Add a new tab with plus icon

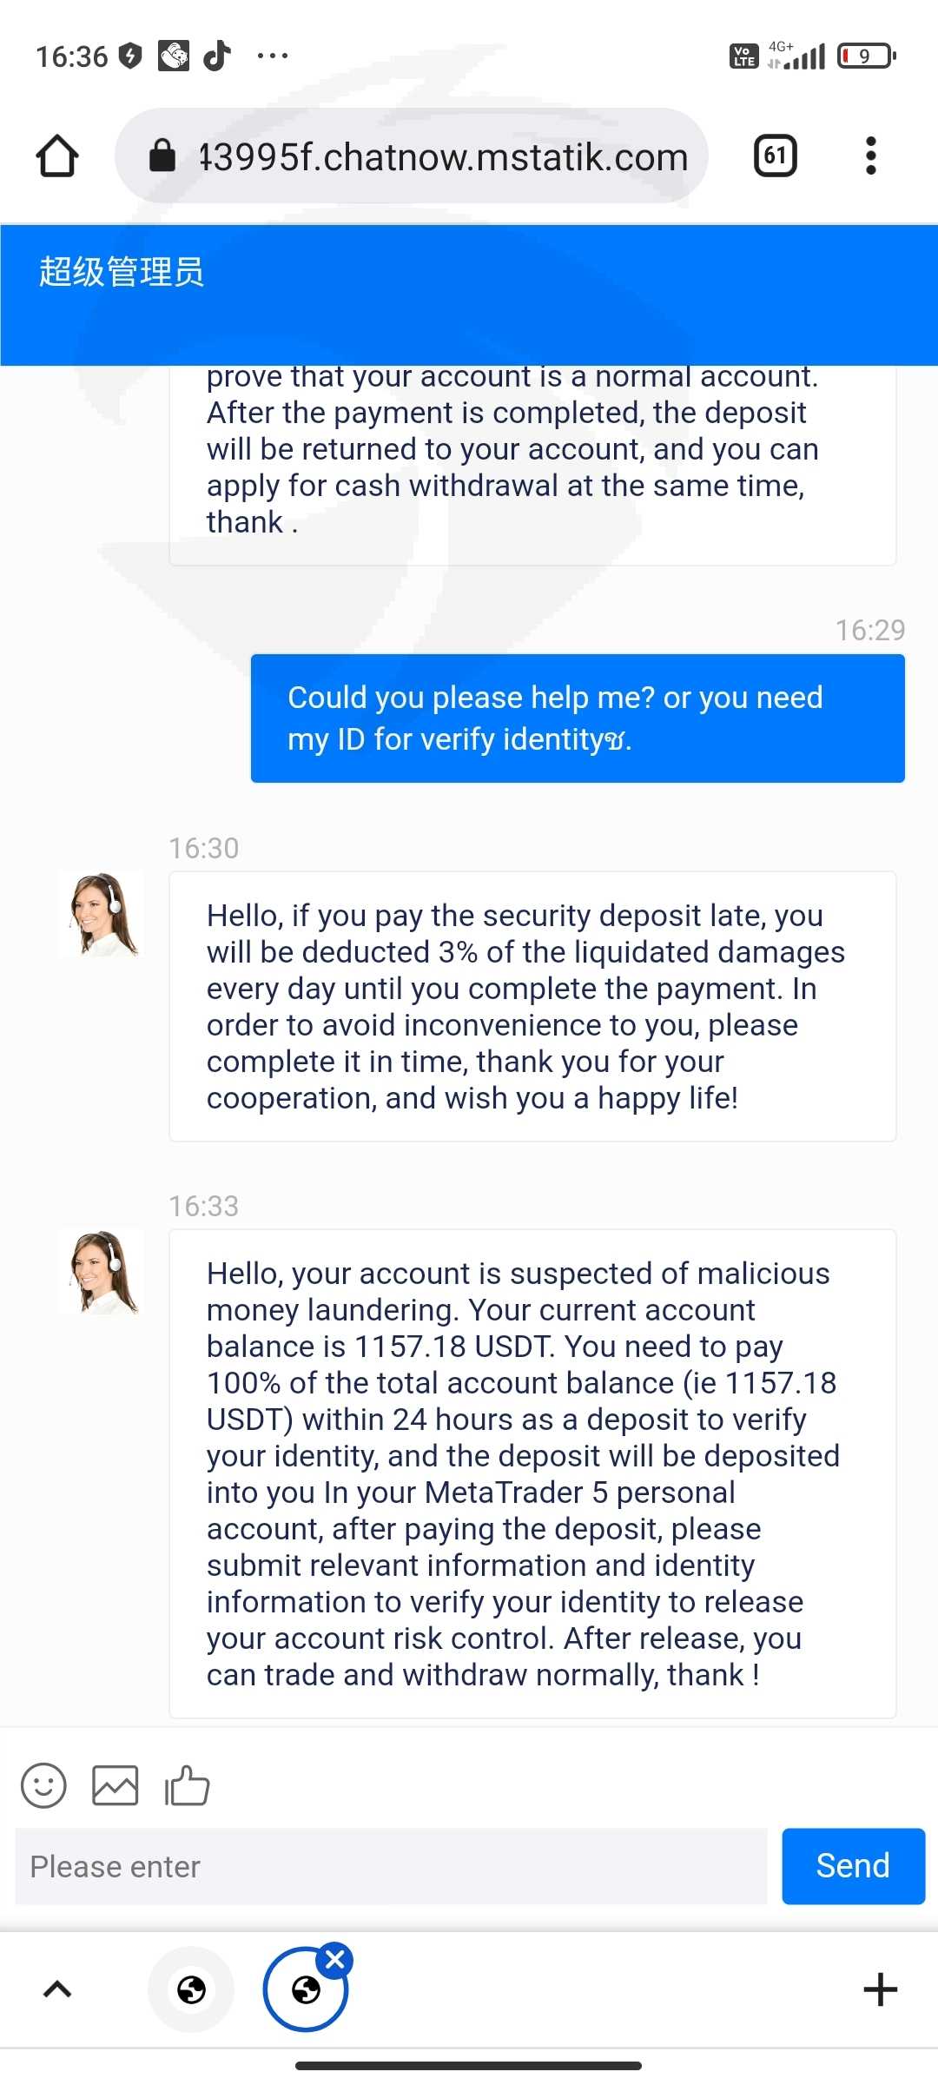880,1989
